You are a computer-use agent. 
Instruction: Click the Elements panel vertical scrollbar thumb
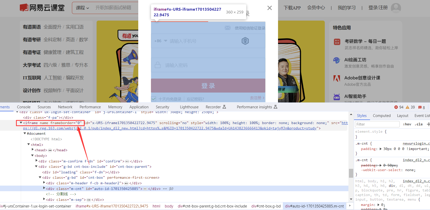351,173
